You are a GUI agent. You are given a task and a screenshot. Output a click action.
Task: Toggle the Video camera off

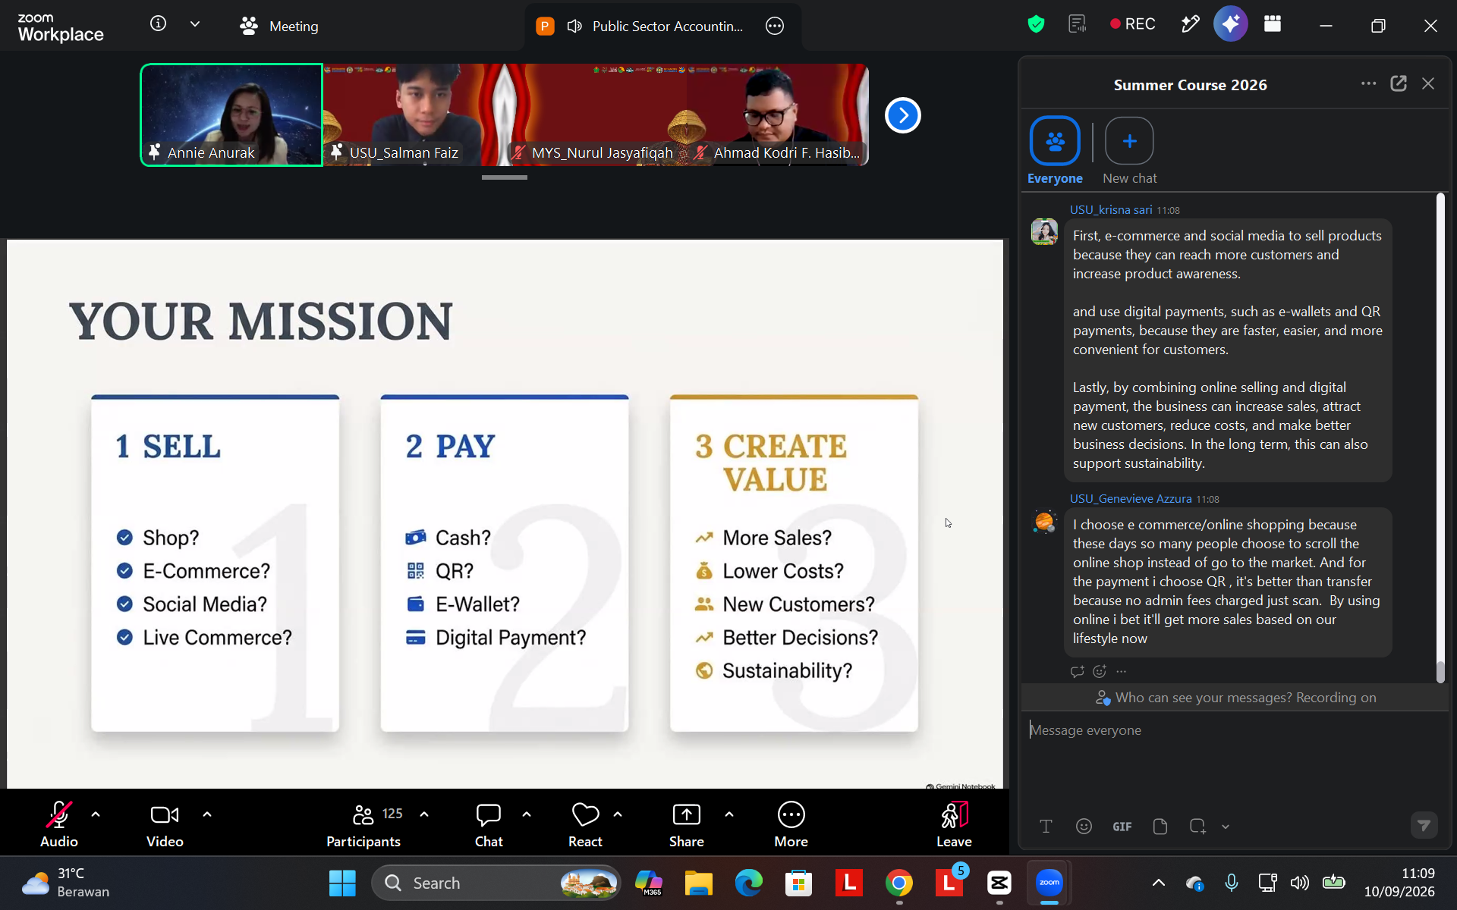point(165,824)
